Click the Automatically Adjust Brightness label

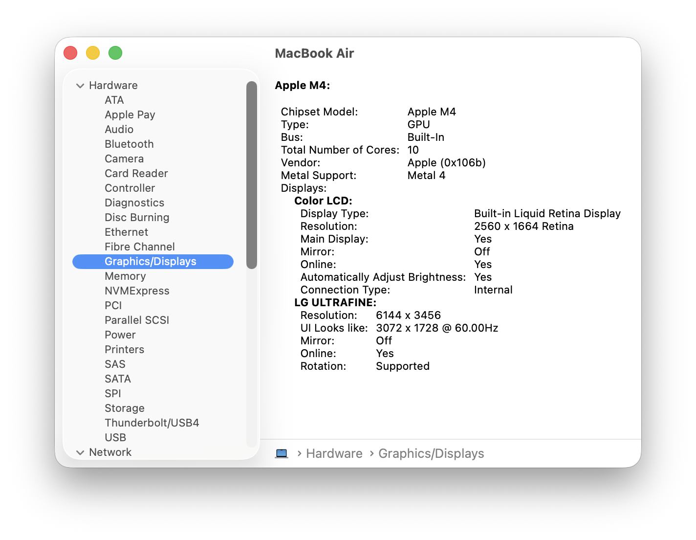coord(383,277)
